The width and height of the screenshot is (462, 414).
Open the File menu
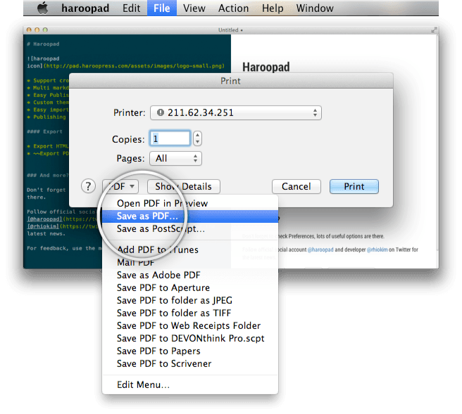click(x=161, y=8)
